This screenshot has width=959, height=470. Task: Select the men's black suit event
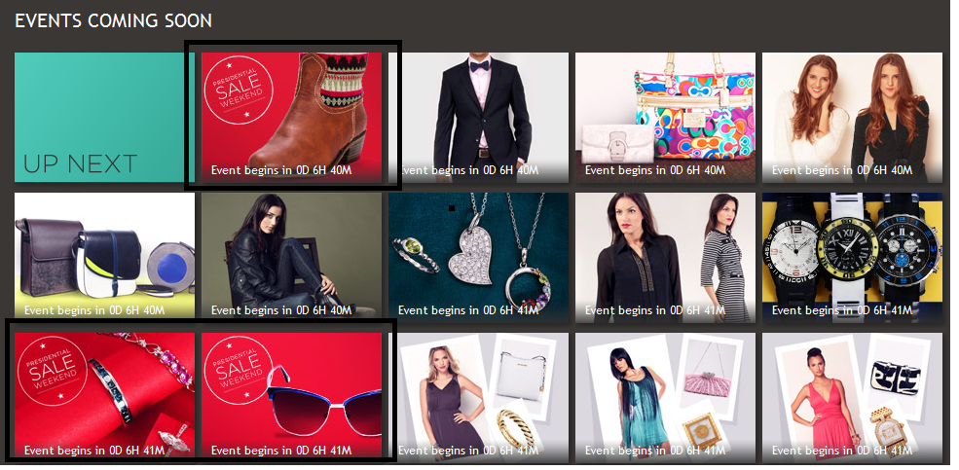pos(478,118)
